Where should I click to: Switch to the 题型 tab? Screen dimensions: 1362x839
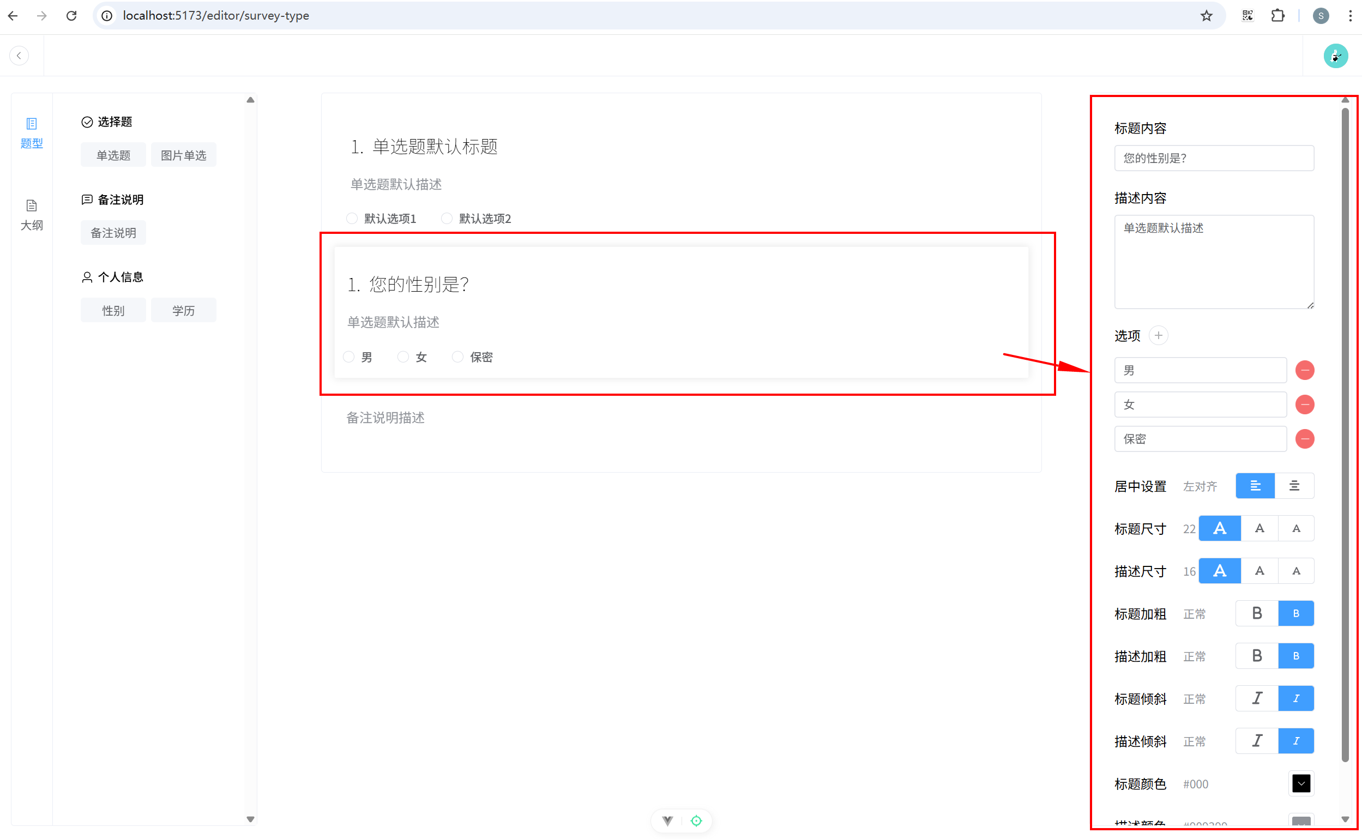(x=32, y=133)
